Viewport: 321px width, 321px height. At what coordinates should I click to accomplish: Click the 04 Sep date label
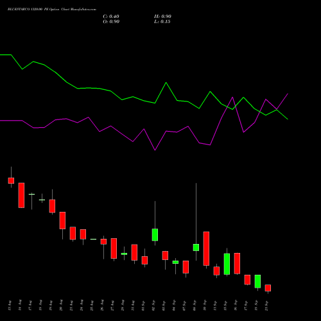(x=174, y=306)
